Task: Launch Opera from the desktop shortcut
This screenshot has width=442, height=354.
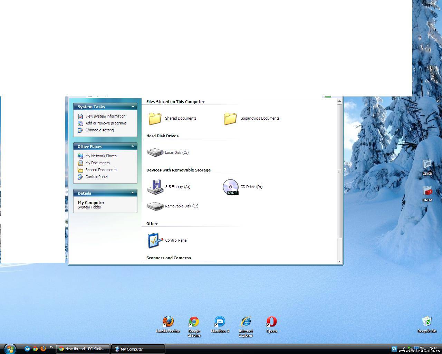Action: click(x=271, y=322)
